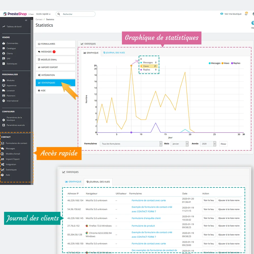254x254 pixels.
Task: Open the Clients section via its person icon
Action: point(4,53)
